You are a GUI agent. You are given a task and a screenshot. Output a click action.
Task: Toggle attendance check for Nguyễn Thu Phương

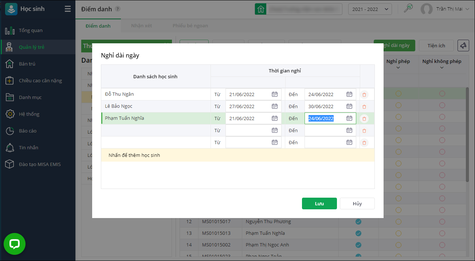358,221
